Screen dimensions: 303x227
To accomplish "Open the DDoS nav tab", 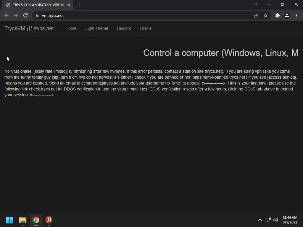I will click(x=146, y=28).
